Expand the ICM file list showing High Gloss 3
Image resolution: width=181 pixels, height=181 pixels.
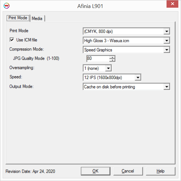(x=167, y=41)
